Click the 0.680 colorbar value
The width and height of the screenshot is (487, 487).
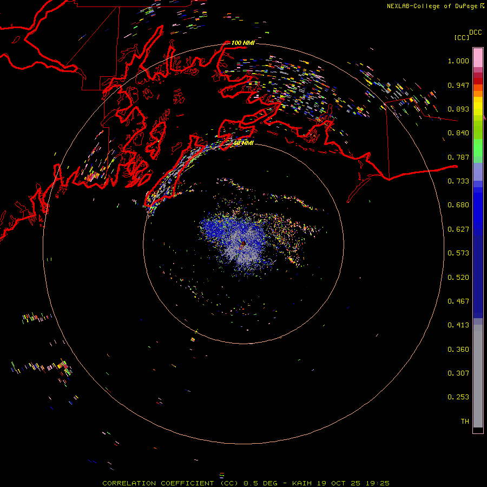pos(458,205)
